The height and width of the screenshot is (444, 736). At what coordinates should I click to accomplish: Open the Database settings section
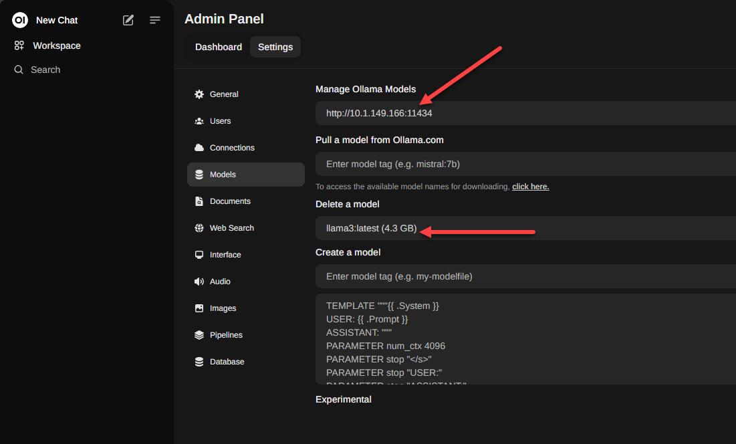pos(227,362)
